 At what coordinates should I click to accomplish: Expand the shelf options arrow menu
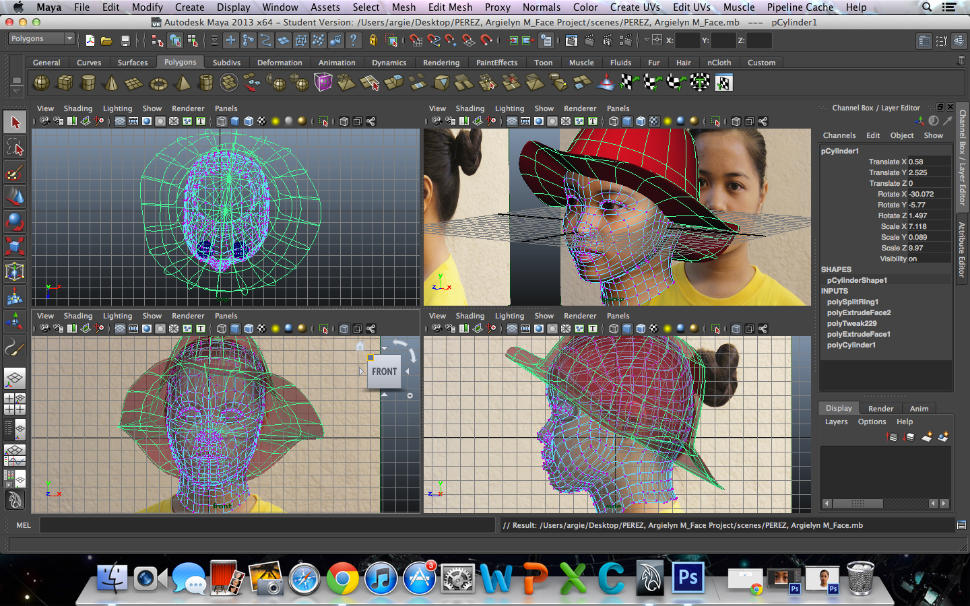[16, 91]
